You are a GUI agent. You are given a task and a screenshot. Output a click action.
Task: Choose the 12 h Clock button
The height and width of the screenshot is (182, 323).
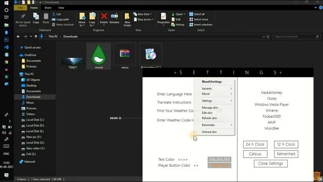pos(286,145)
